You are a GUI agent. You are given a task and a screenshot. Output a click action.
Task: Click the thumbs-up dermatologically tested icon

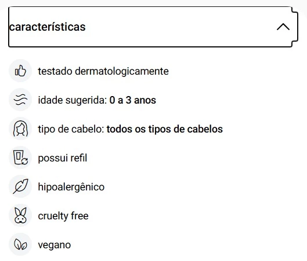pyautogui.click(x=20, y=71)
